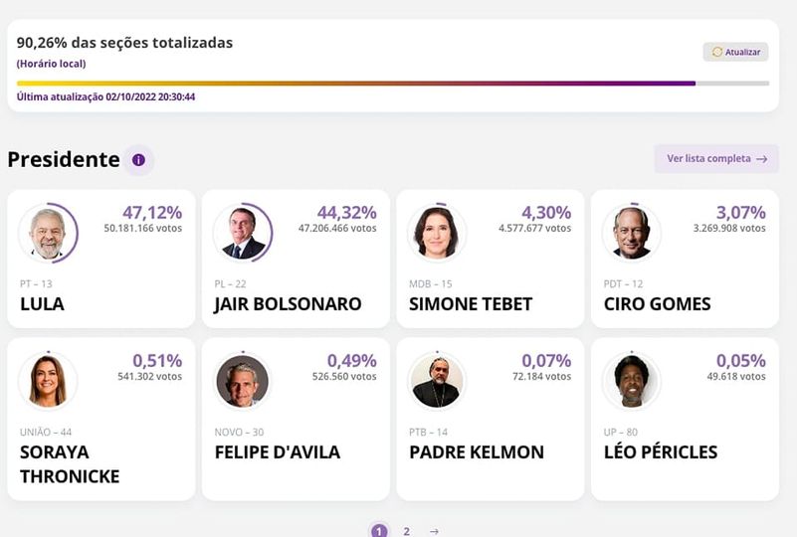Image resolution: width=797 pixels, height=537 pixels.
Task: Click the sections totalized progress bar
Action: click(392, 84)
